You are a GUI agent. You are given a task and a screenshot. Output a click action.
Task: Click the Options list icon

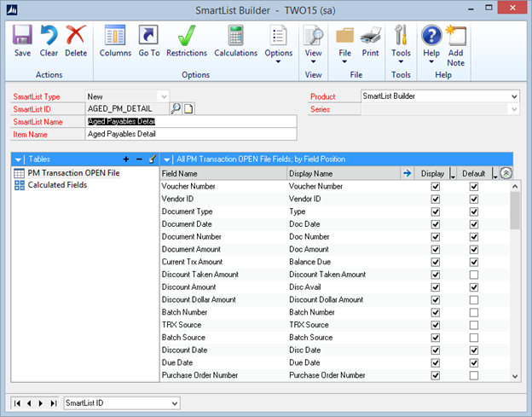pos(278,35)
